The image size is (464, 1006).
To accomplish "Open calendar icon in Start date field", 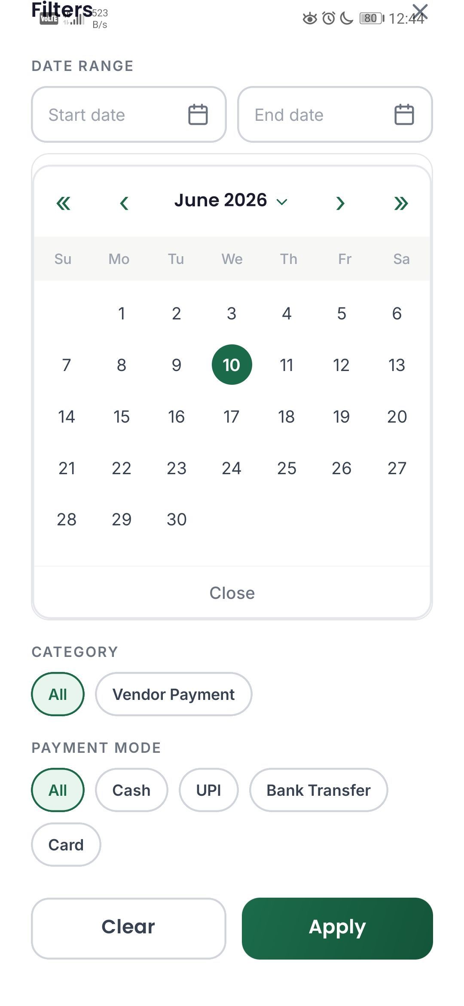I will (x=198, y=115).
